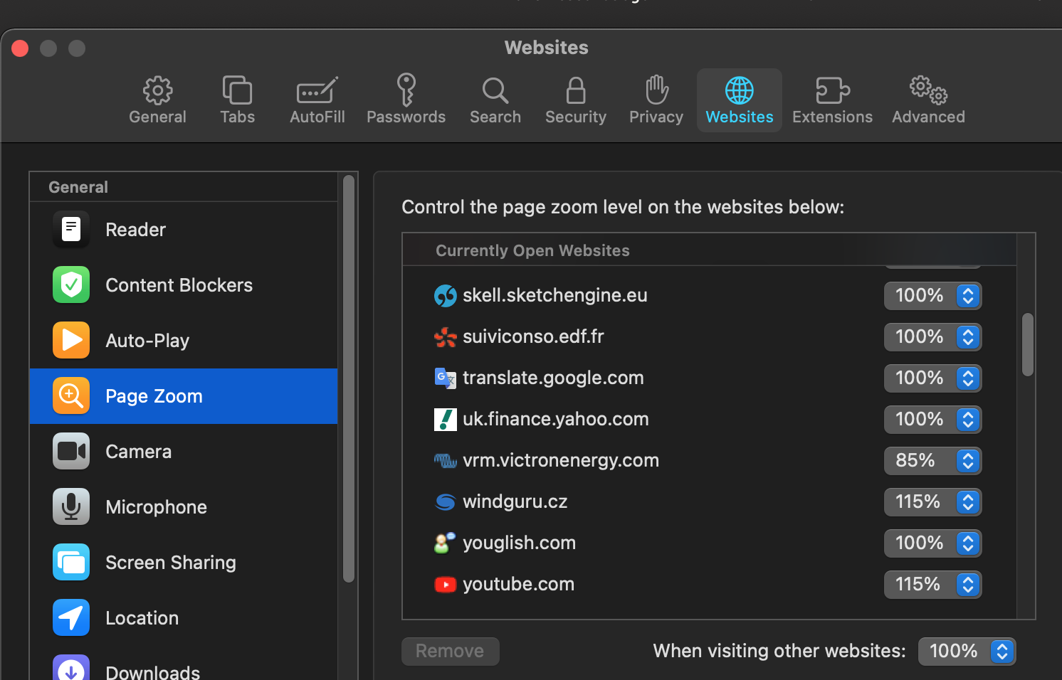The image size is (1062, 680).
Task: Click the youglish.com favicon
Action: [x=446, y=543]
